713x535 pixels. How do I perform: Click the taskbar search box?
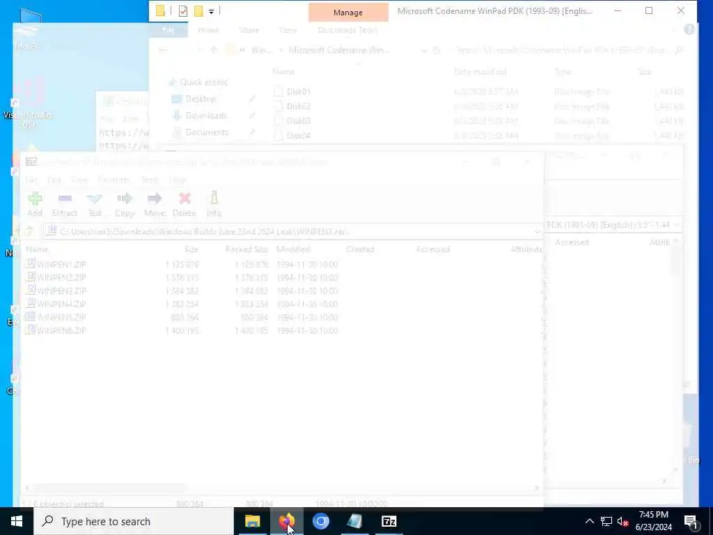point(134,521)
